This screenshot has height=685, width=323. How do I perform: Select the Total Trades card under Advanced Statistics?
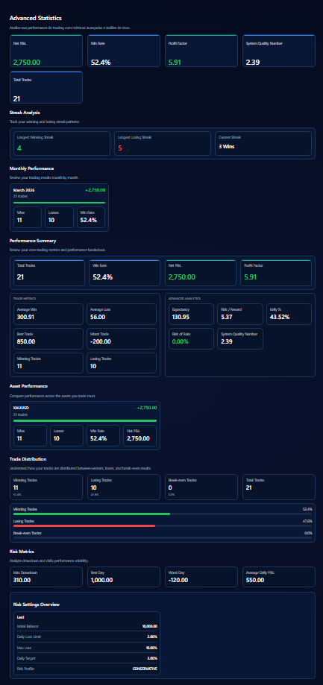click(46, 87)
